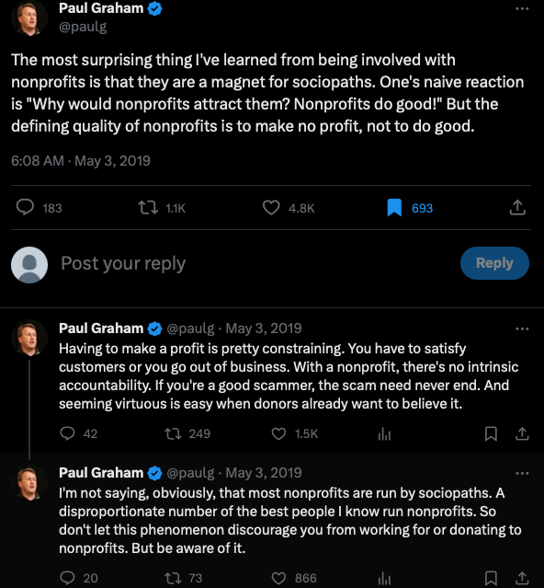544x588 pixels.
Task: Open @paulg handle link in the main tweet
Action: [83, 27]
